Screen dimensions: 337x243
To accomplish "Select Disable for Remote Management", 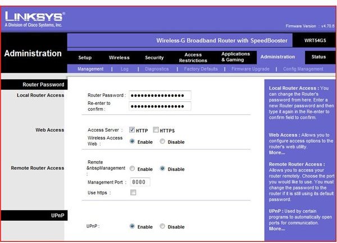I will tap(162, 169).
